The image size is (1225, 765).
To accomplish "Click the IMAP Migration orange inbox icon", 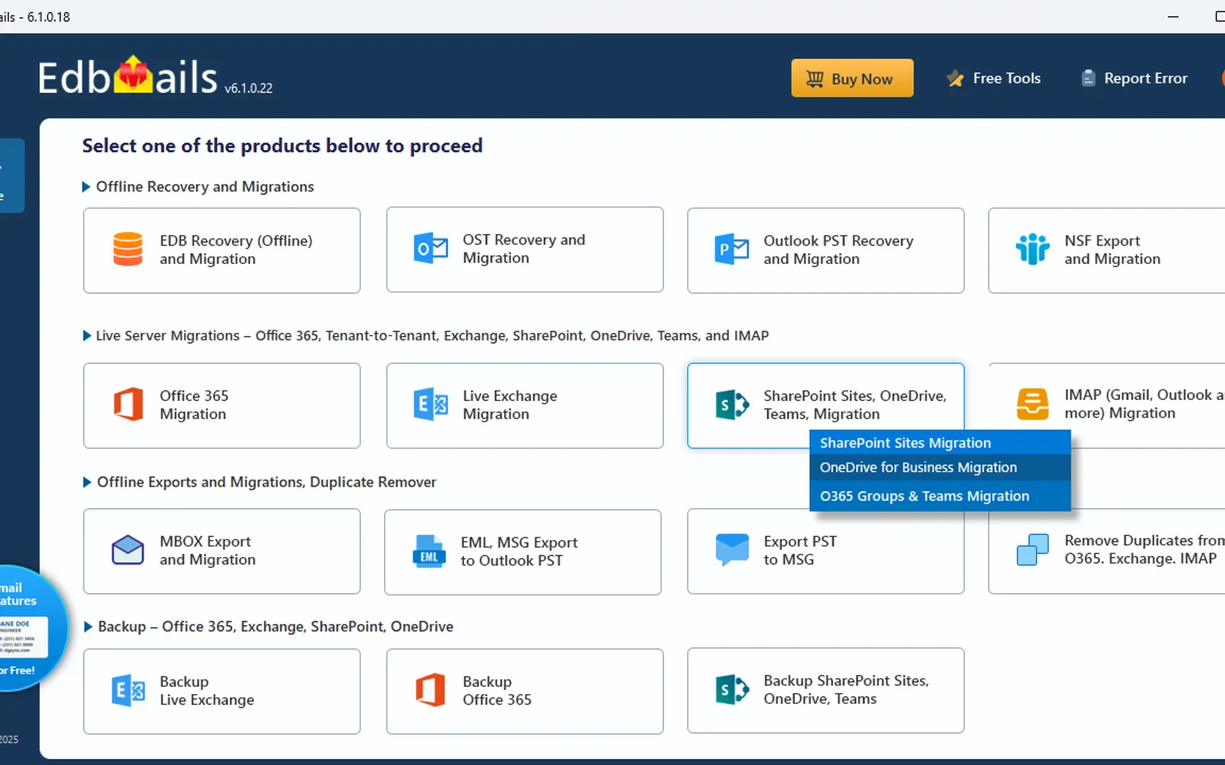I will 1032,404.
